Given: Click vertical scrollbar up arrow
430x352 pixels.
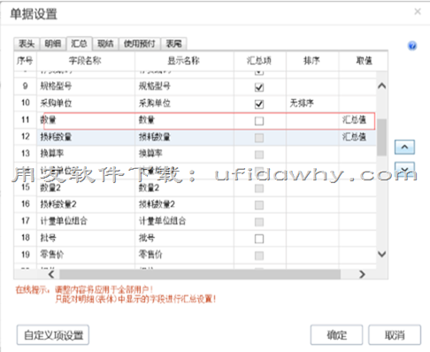Looking at the screenshot, I should click(x=382, y=86).
